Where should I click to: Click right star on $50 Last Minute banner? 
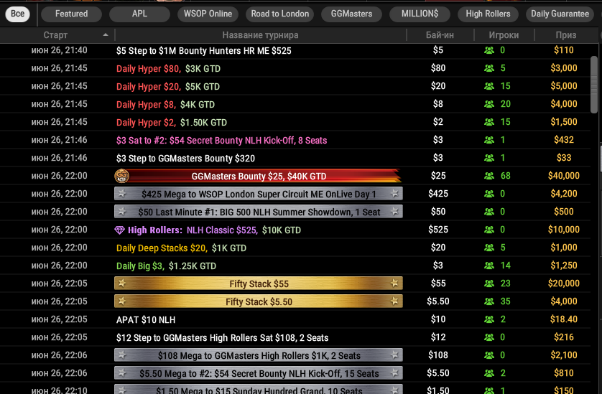[x=394, y=212]
